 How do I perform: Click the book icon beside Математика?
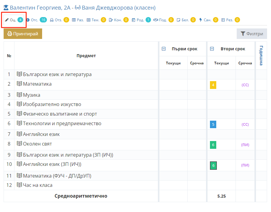(x=19, y=84)
